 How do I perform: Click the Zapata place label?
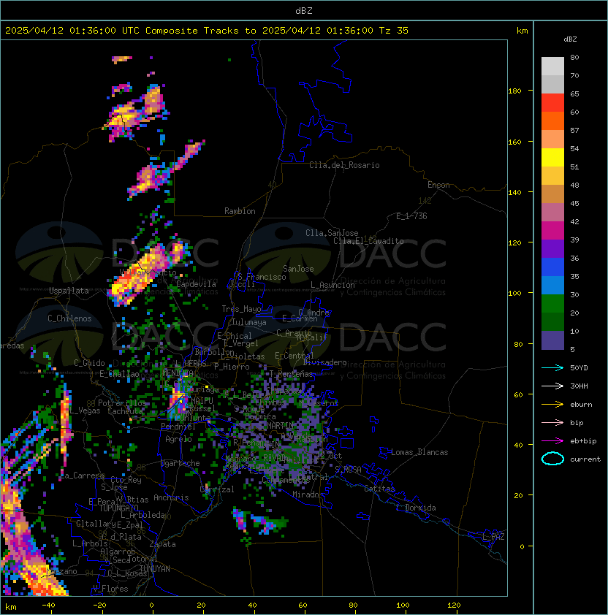(162, 544)
